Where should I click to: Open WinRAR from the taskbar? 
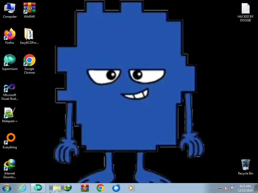click(x=85, y=188)
